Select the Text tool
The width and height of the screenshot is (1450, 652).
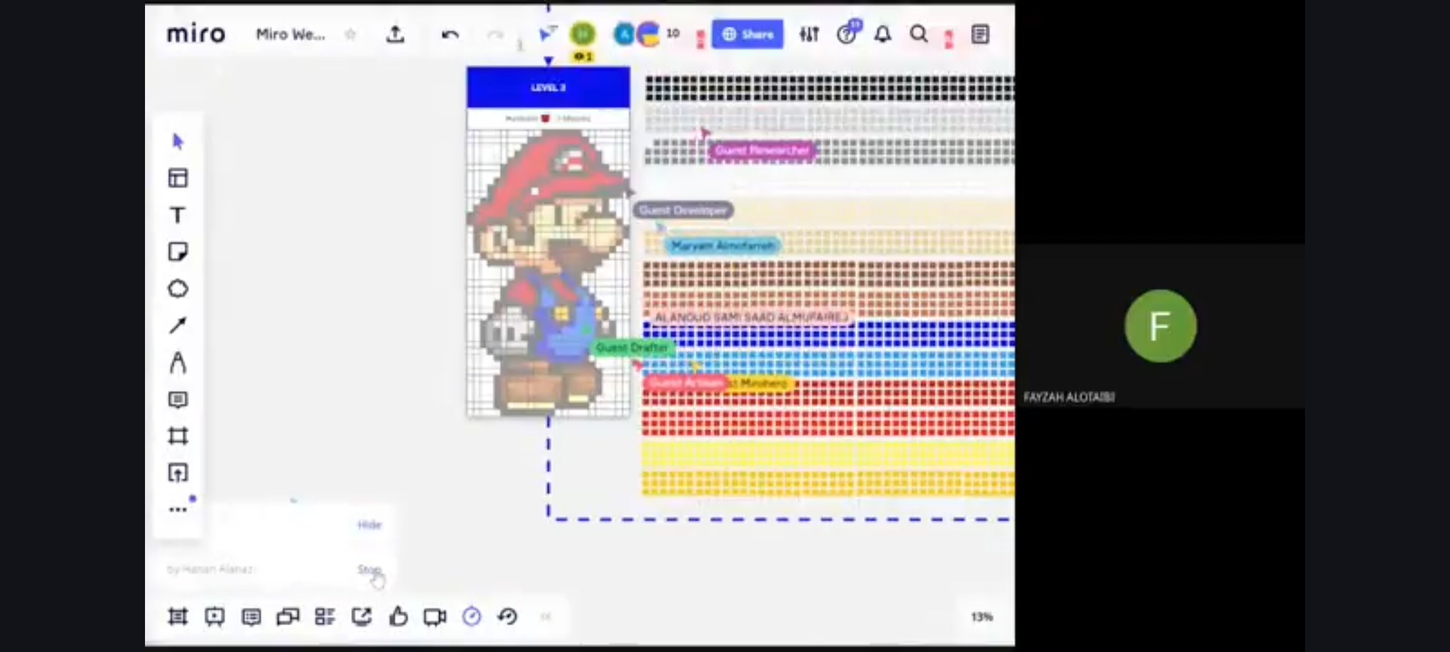coord(178,215)
